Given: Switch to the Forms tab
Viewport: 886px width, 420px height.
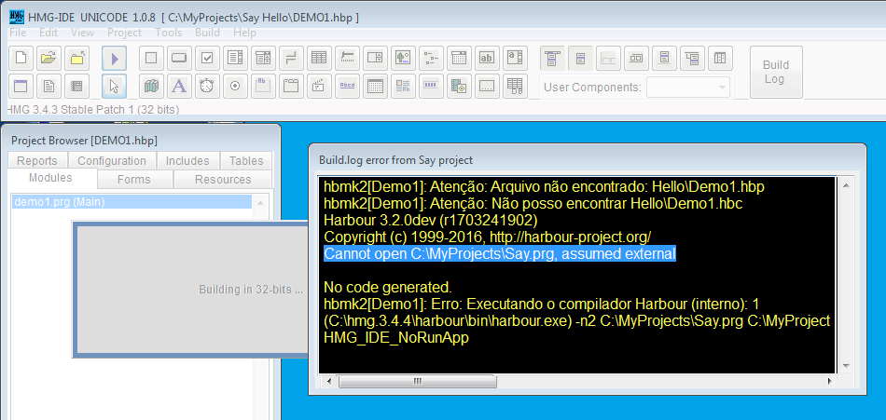Looking at the screenshot, I should (x=134, y=179).
